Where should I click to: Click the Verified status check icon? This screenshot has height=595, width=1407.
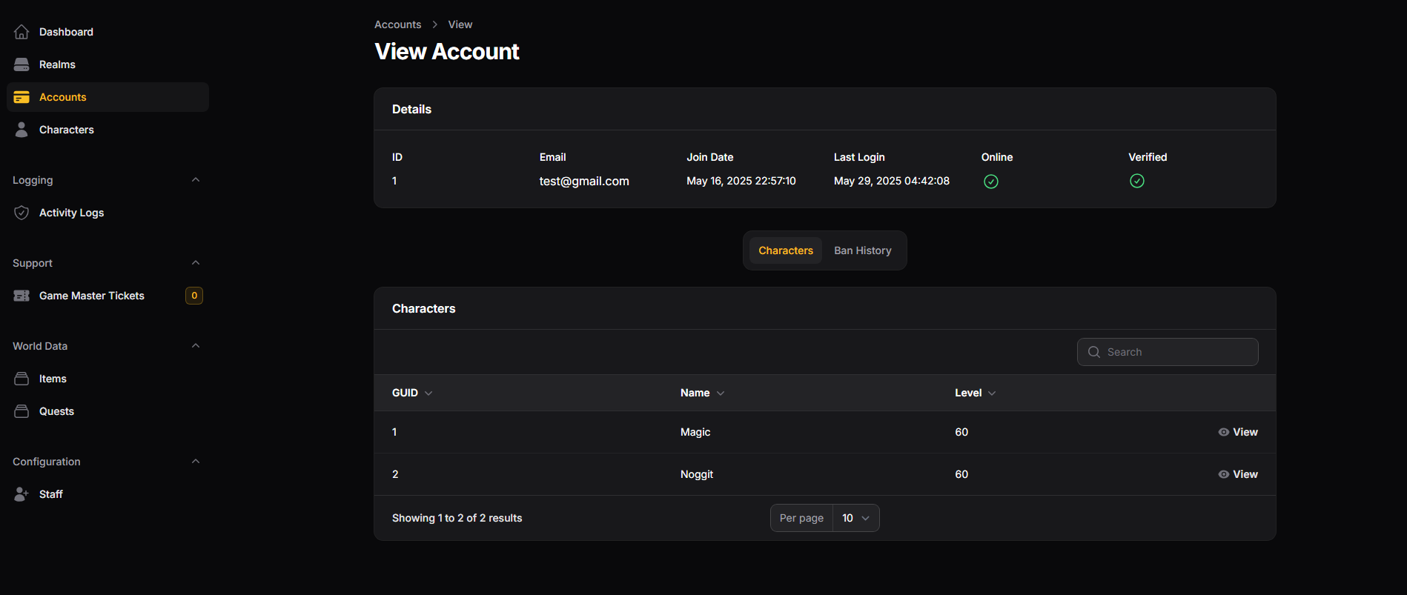coord(1136,181)
